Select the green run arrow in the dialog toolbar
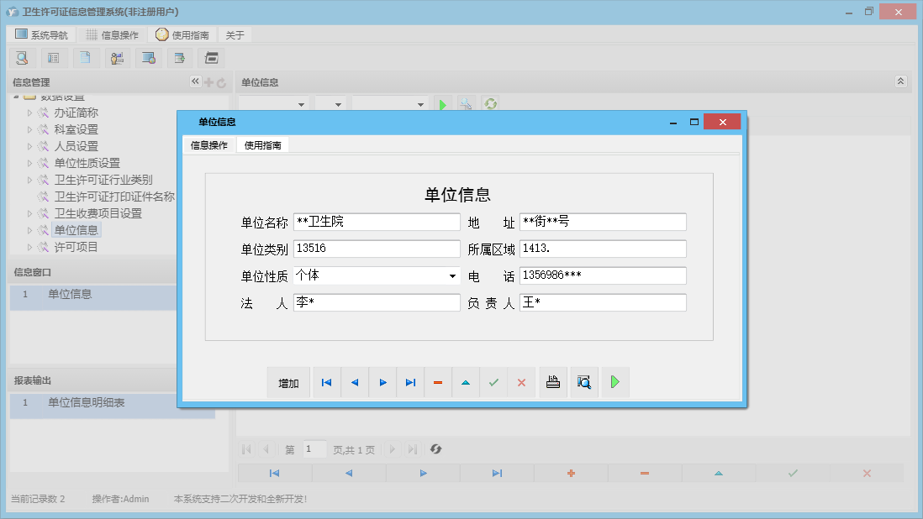The width and height of the screenshot is (923, 519). coord(614,382)
